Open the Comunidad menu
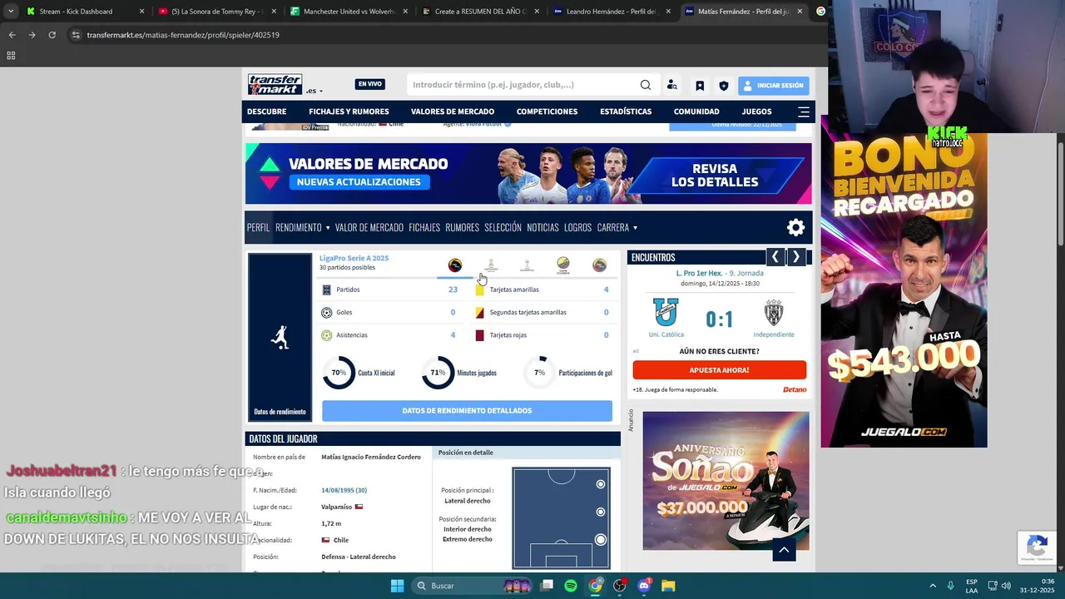 tap(696, 111)
